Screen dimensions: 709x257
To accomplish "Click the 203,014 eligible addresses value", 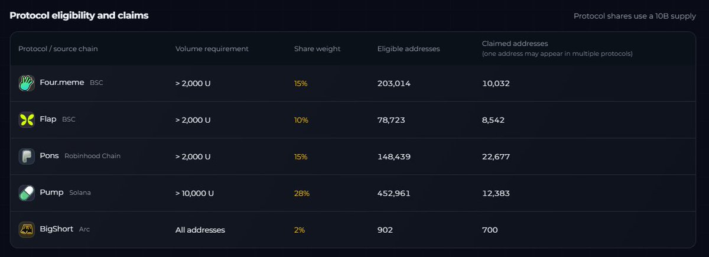I will click(393, 83).
